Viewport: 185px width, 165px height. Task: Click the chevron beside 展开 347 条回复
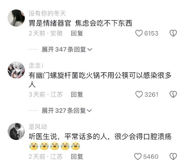click(90, 50)
